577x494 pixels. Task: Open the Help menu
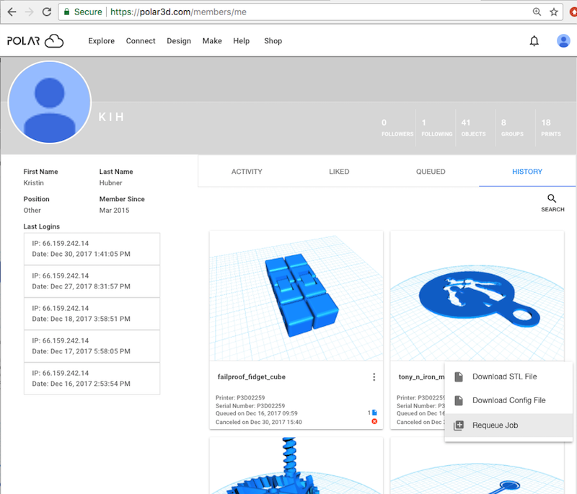click(242, 41)
